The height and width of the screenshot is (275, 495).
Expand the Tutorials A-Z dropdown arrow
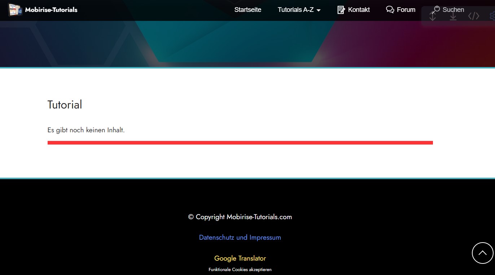319,10
